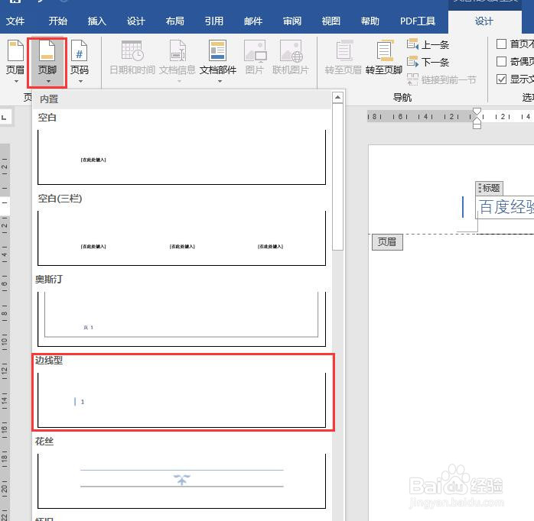
Task: Click the indent marker on the horizontal ruler
Action: point(477,118)
